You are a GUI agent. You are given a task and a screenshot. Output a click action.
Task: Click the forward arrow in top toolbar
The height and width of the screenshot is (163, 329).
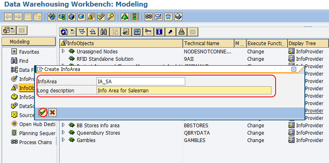[x=18, y=16]
